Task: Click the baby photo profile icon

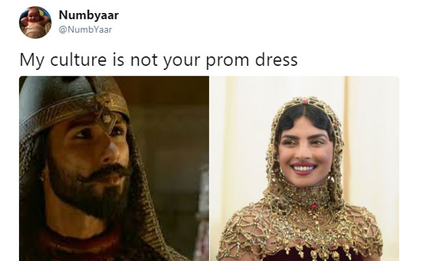Action: (x=35, y=22)
